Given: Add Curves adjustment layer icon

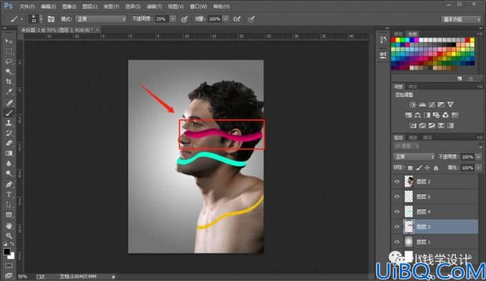Looking at the screenshot, I should point(432,105).
